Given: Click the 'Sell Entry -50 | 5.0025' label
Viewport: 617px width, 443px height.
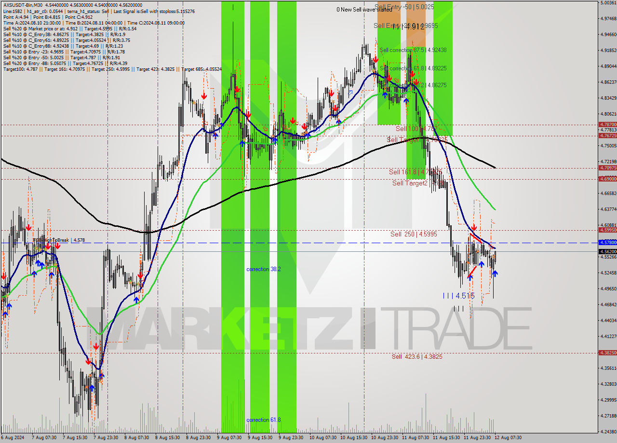Looking at the screenshot, I should (x=404, y=7).
